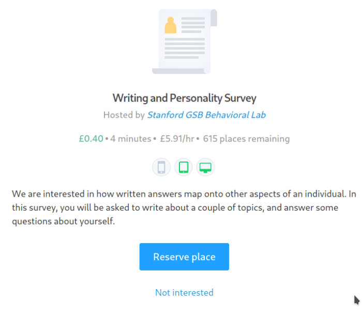362x318 pixels.
Task: Click the tablet compatibility icon
Action: 184,167
